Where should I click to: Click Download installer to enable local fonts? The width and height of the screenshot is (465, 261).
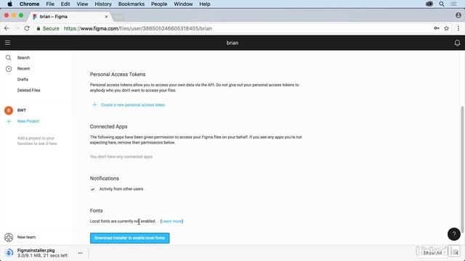click(x=129, y=239)
